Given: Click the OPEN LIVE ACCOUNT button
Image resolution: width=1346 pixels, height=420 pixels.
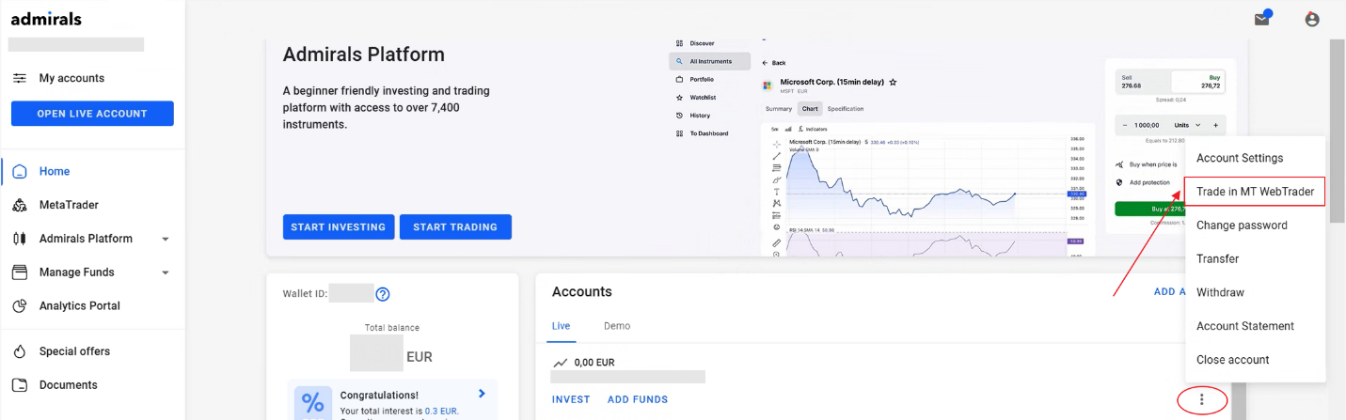Looking at the screenshot, I should [x=92, y=114].
